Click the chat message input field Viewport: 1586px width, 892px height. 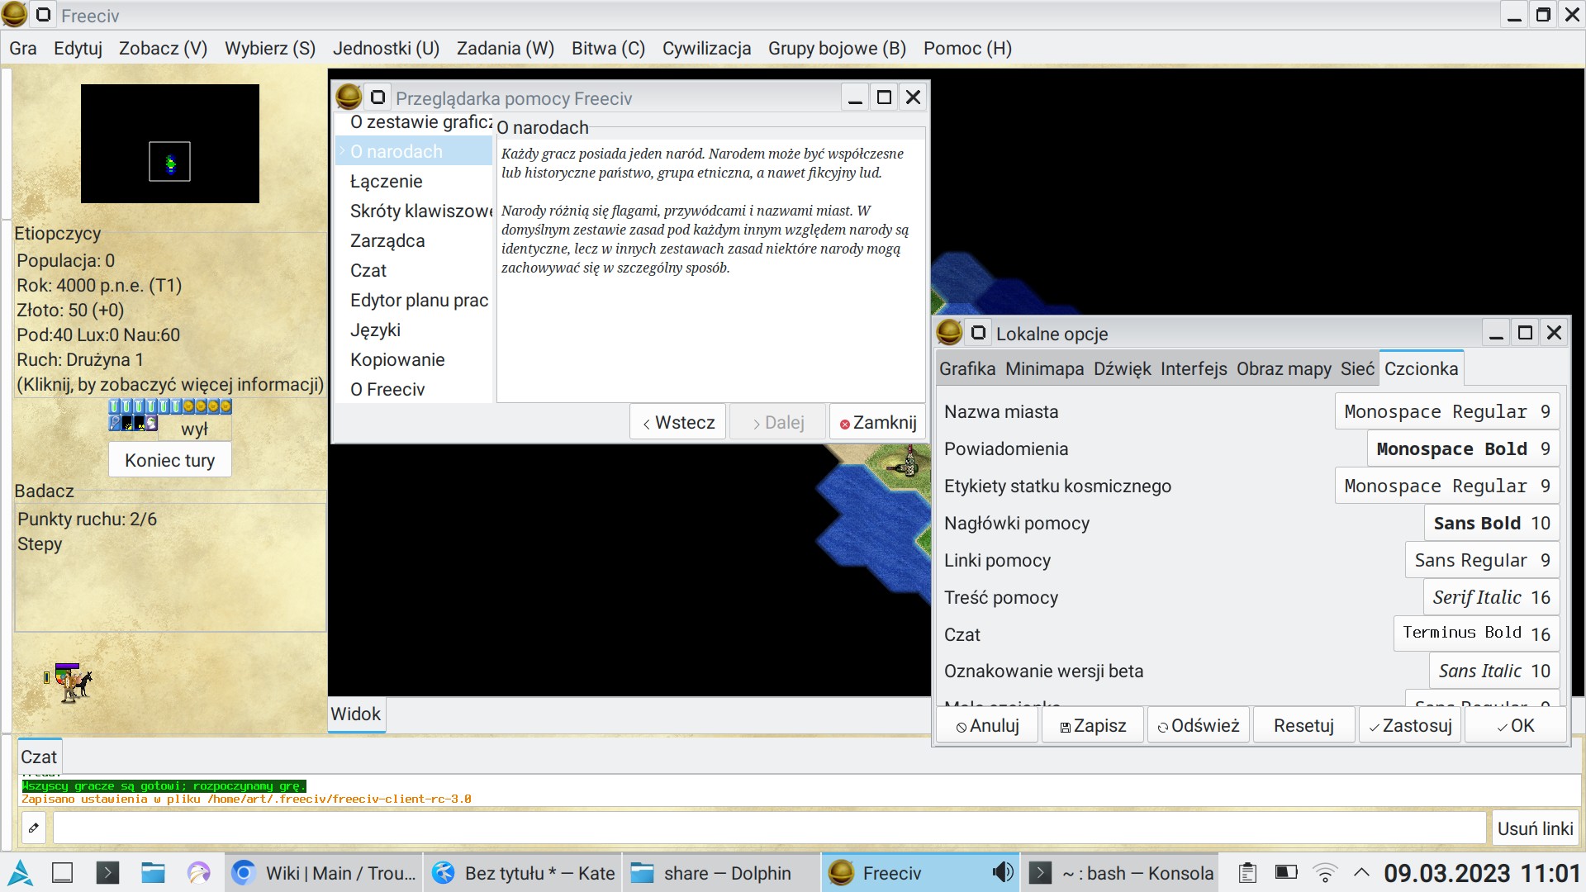770,828
